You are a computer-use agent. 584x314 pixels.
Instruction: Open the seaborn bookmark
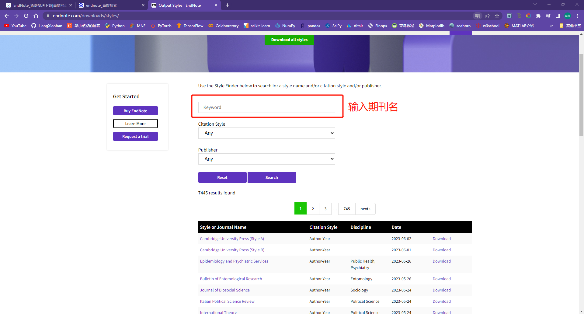point(460,26)
